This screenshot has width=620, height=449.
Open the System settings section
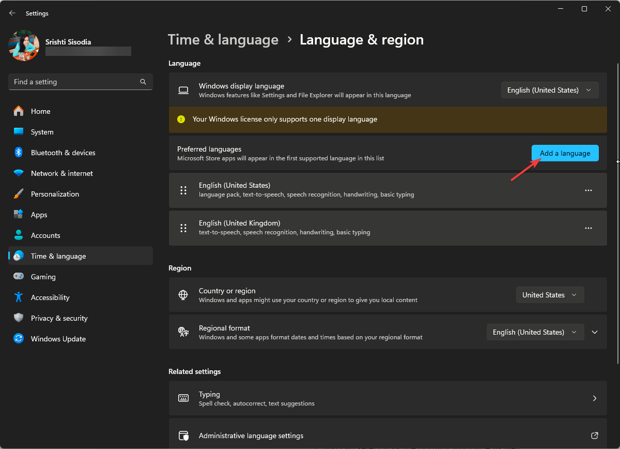pyautogui.click(x=41, y=132)
